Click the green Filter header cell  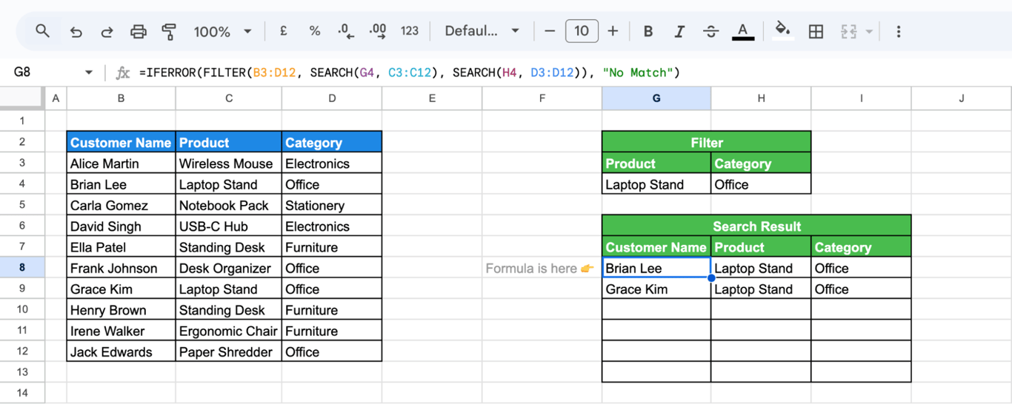tap(707, 143)
